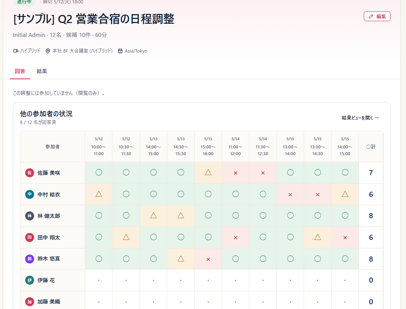
Task: Click 佐藤 美咲's triangle for 5/13 15:00
Action: coord(208,172)
